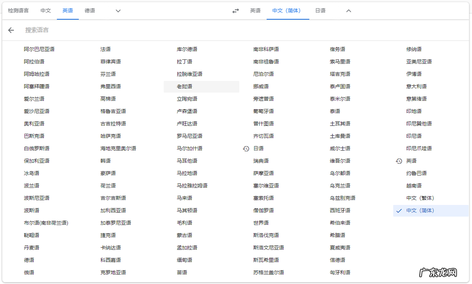
Task: Expand the source language dropdown chevron
Action: (118, 11)
